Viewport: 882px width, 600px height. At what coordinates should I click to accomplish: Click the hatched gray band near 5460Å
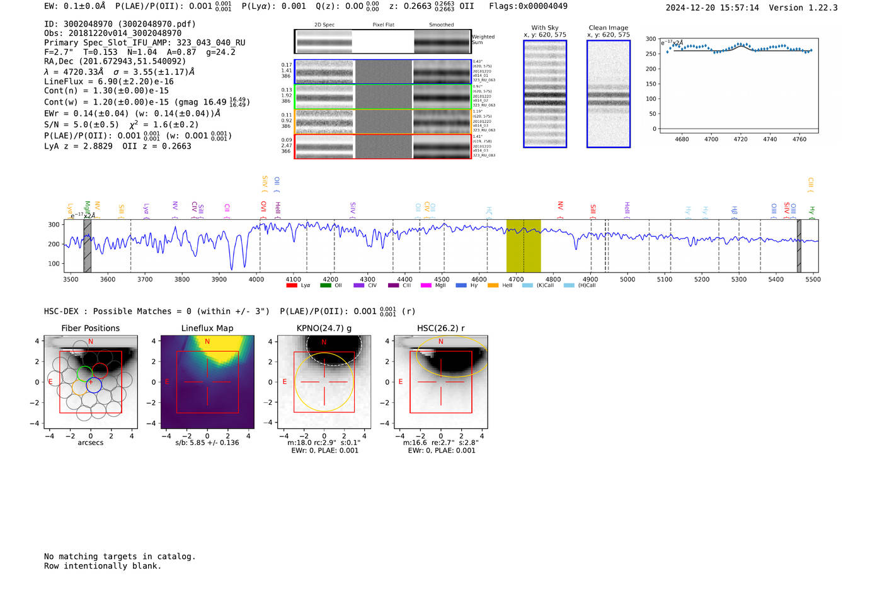[x=799, y=246]
